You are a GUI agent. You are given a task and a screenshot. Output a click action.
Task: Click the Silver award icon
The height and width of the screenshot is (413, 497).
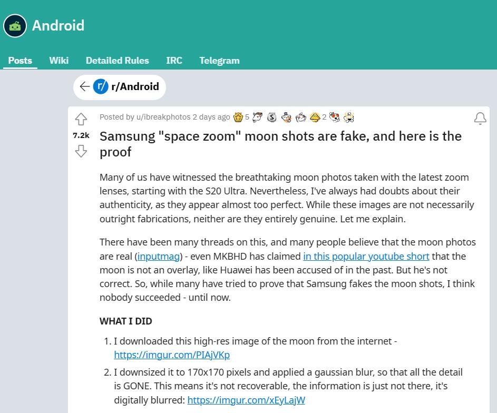pyautogui.click(x=271, y=117)
